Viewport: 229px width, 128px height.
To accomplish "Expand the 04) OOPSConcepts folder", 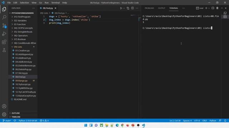I will tap(23, 28).
